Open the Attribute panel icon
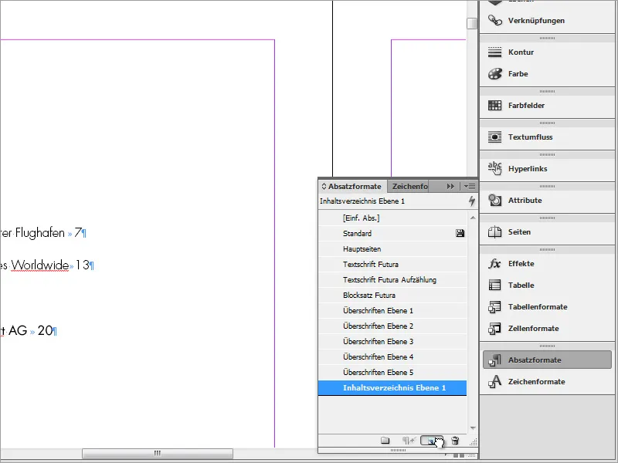This screenshot has height=463, width=618. pos(495,200)
